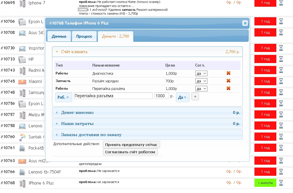The height and width of the screenshot is (193, 293).
Task: Open approval dropdown for Разъём зарядки
Action: [201, 81]
